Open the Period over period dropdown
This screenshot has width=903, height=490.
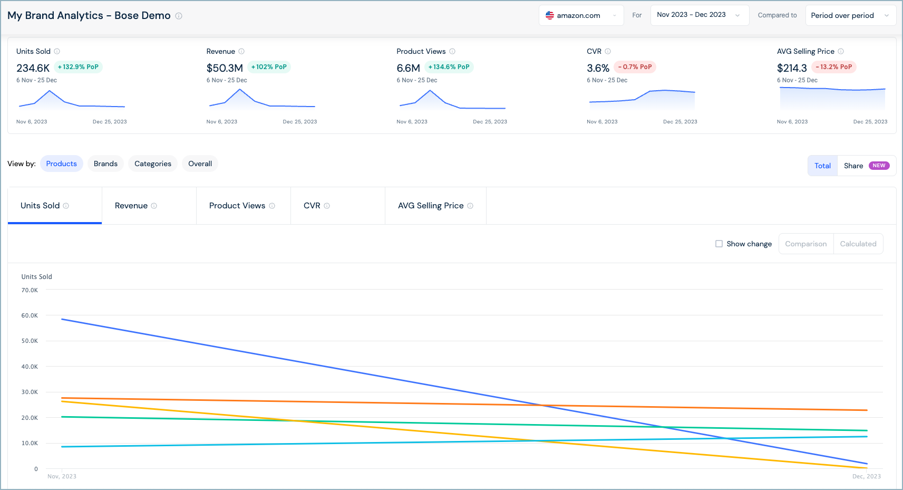850,15
